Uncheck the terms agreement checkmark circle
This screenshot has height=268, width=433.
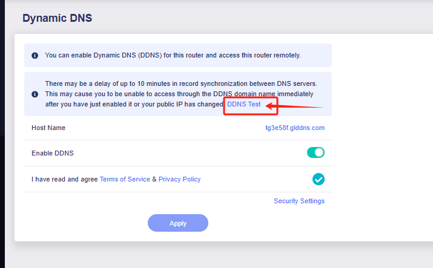[319, 179]
